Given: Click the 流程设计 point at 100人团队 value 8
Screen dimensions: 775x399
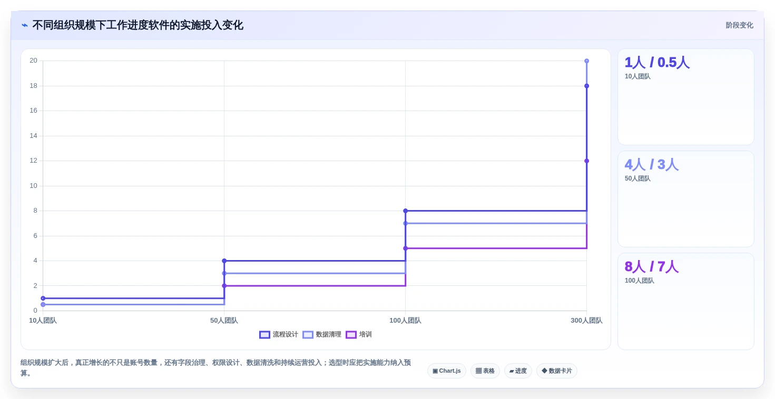Looking at the screenshot, I should [x=405, y=211].
